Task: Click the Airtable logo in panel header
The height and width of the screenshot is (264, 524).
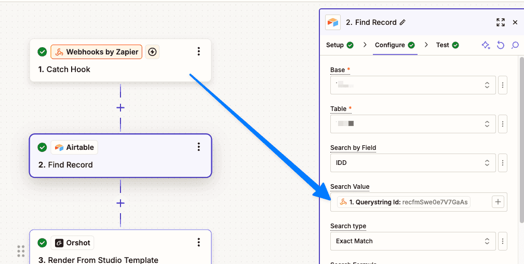Action: pos(333,22)
